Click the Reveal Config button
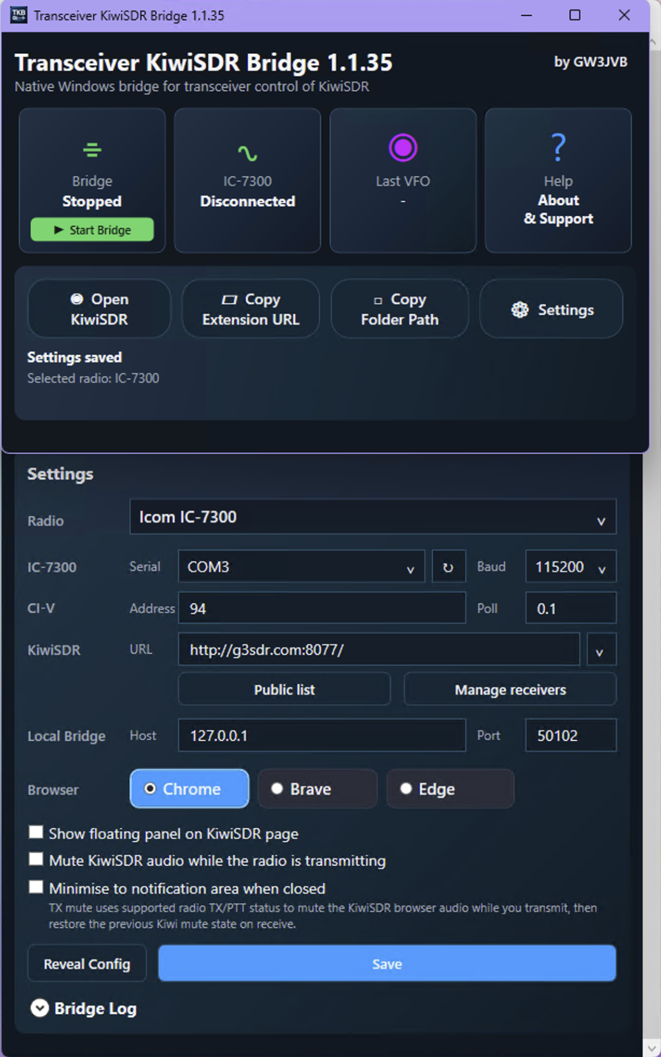 pyautogui.click(x=87, y=964)
